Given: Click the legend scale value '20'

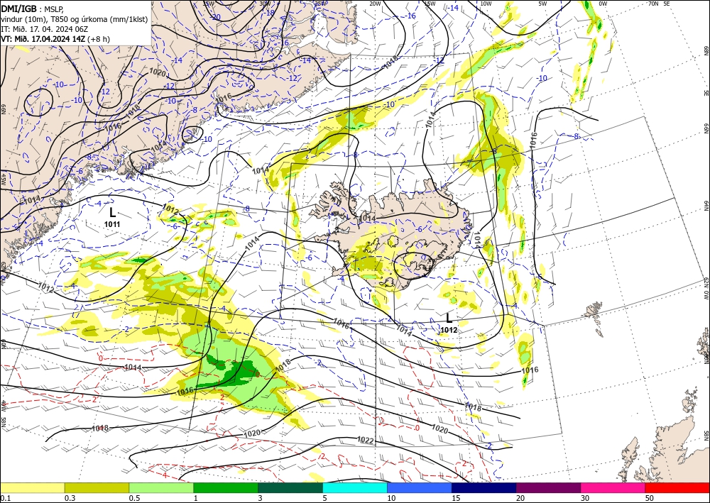Looking at the screenshot, I should [520, 498].
